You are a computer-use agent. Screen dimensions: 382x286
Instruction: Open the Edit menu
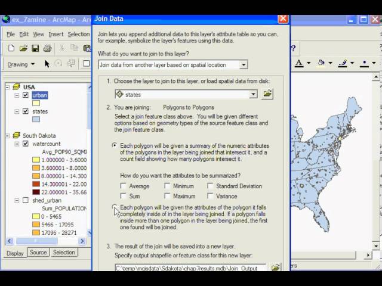pos(24,35)
